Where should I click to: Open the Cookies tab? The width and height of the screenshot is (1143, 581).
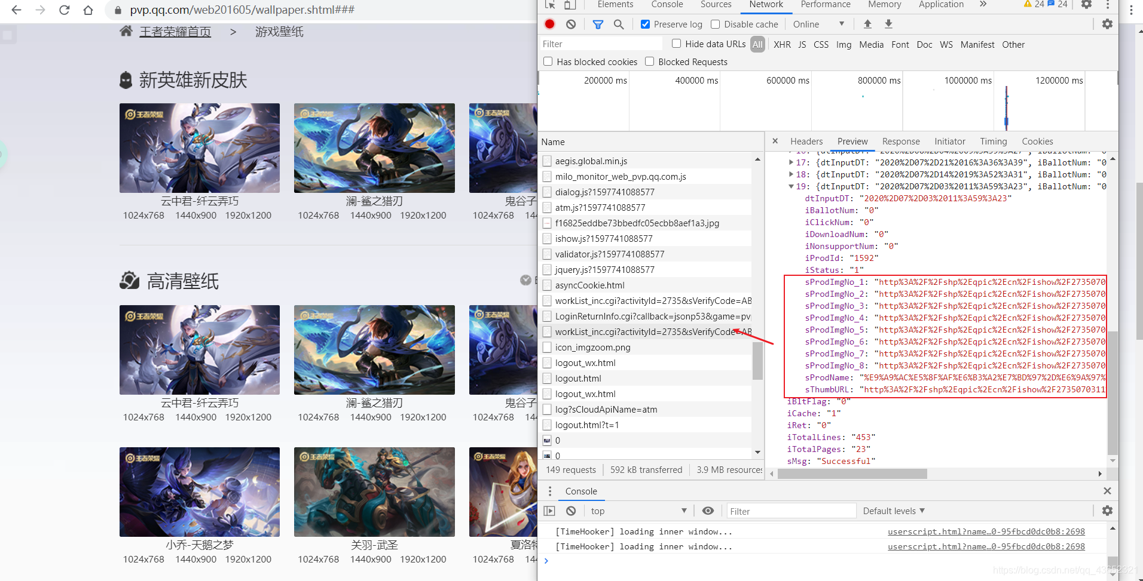tap(1037, 141)
